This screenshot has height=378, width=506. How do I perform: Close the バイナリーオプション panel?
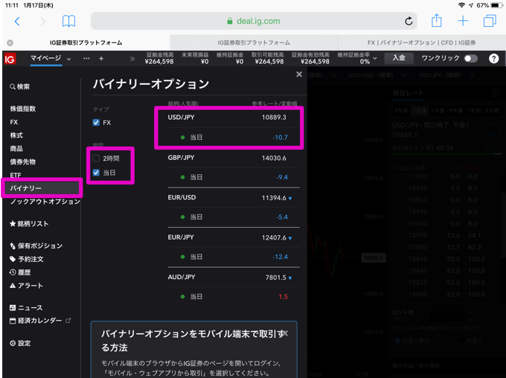pos(299,74)
